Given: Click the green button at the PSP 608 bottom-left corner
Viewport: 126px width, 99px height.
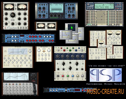Looking at the screenshot, I should coord(89,24).
